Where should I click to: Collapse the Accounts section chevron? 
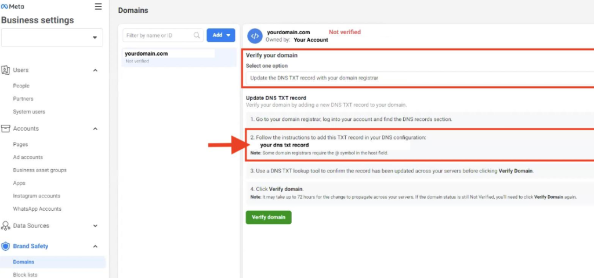tap(95, 129)
